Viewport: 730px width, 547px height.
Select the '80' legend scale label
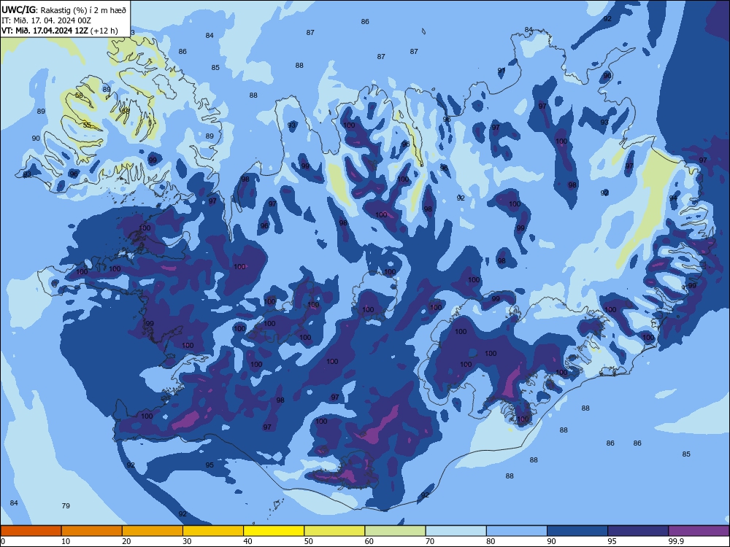click(491, 541)
